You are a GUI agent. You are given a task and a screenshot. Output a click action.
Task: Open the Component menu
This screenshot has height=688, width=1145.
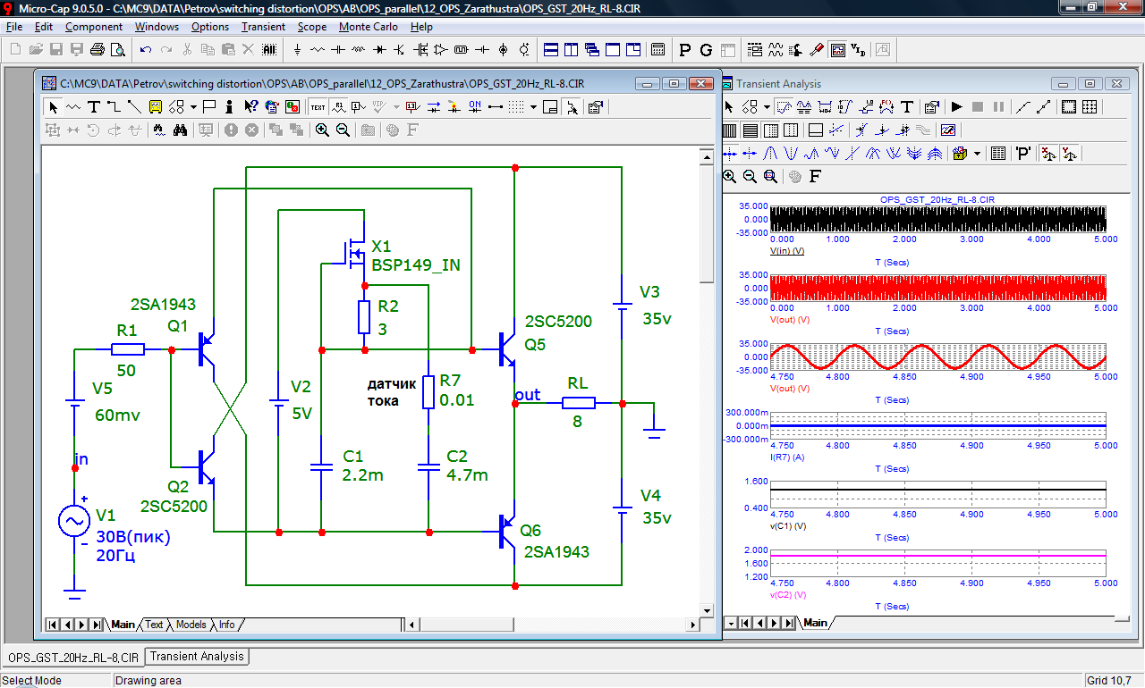[x=93, y=27]
